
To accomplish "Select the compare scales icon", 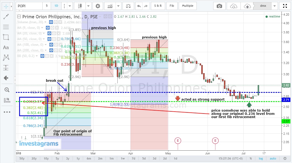I will tap(128, 6).
